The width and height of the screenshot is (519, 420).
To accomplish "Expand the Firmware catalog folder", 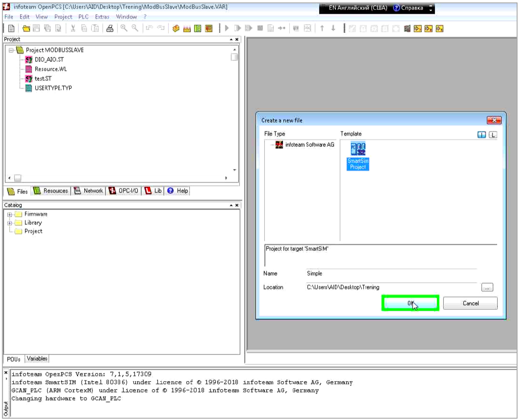I will tap(10, 214).
